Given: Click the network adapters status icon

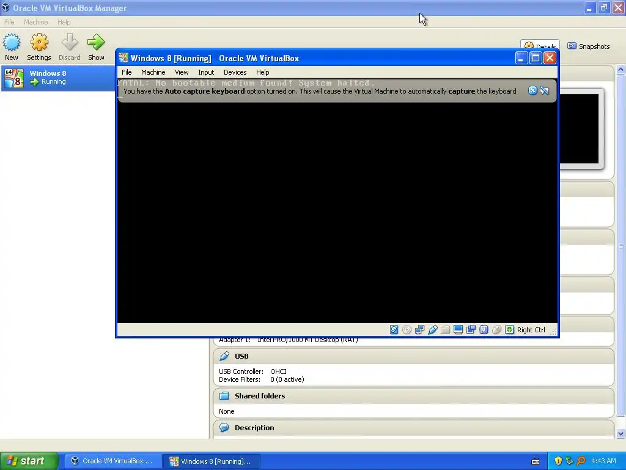Looking at the screenshot, I should pyautogui.click(x=419, y=330).
